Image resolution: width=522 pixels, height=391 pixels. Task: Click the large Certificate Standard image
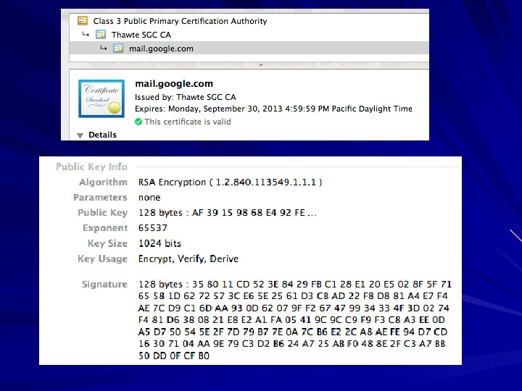[101, 98]
